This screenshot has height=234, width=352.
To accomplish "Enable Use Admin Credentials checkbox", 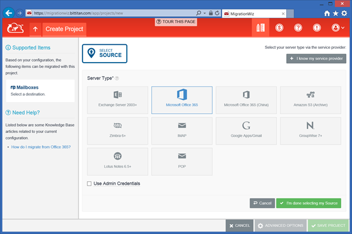I will click(x=89, y=183).
